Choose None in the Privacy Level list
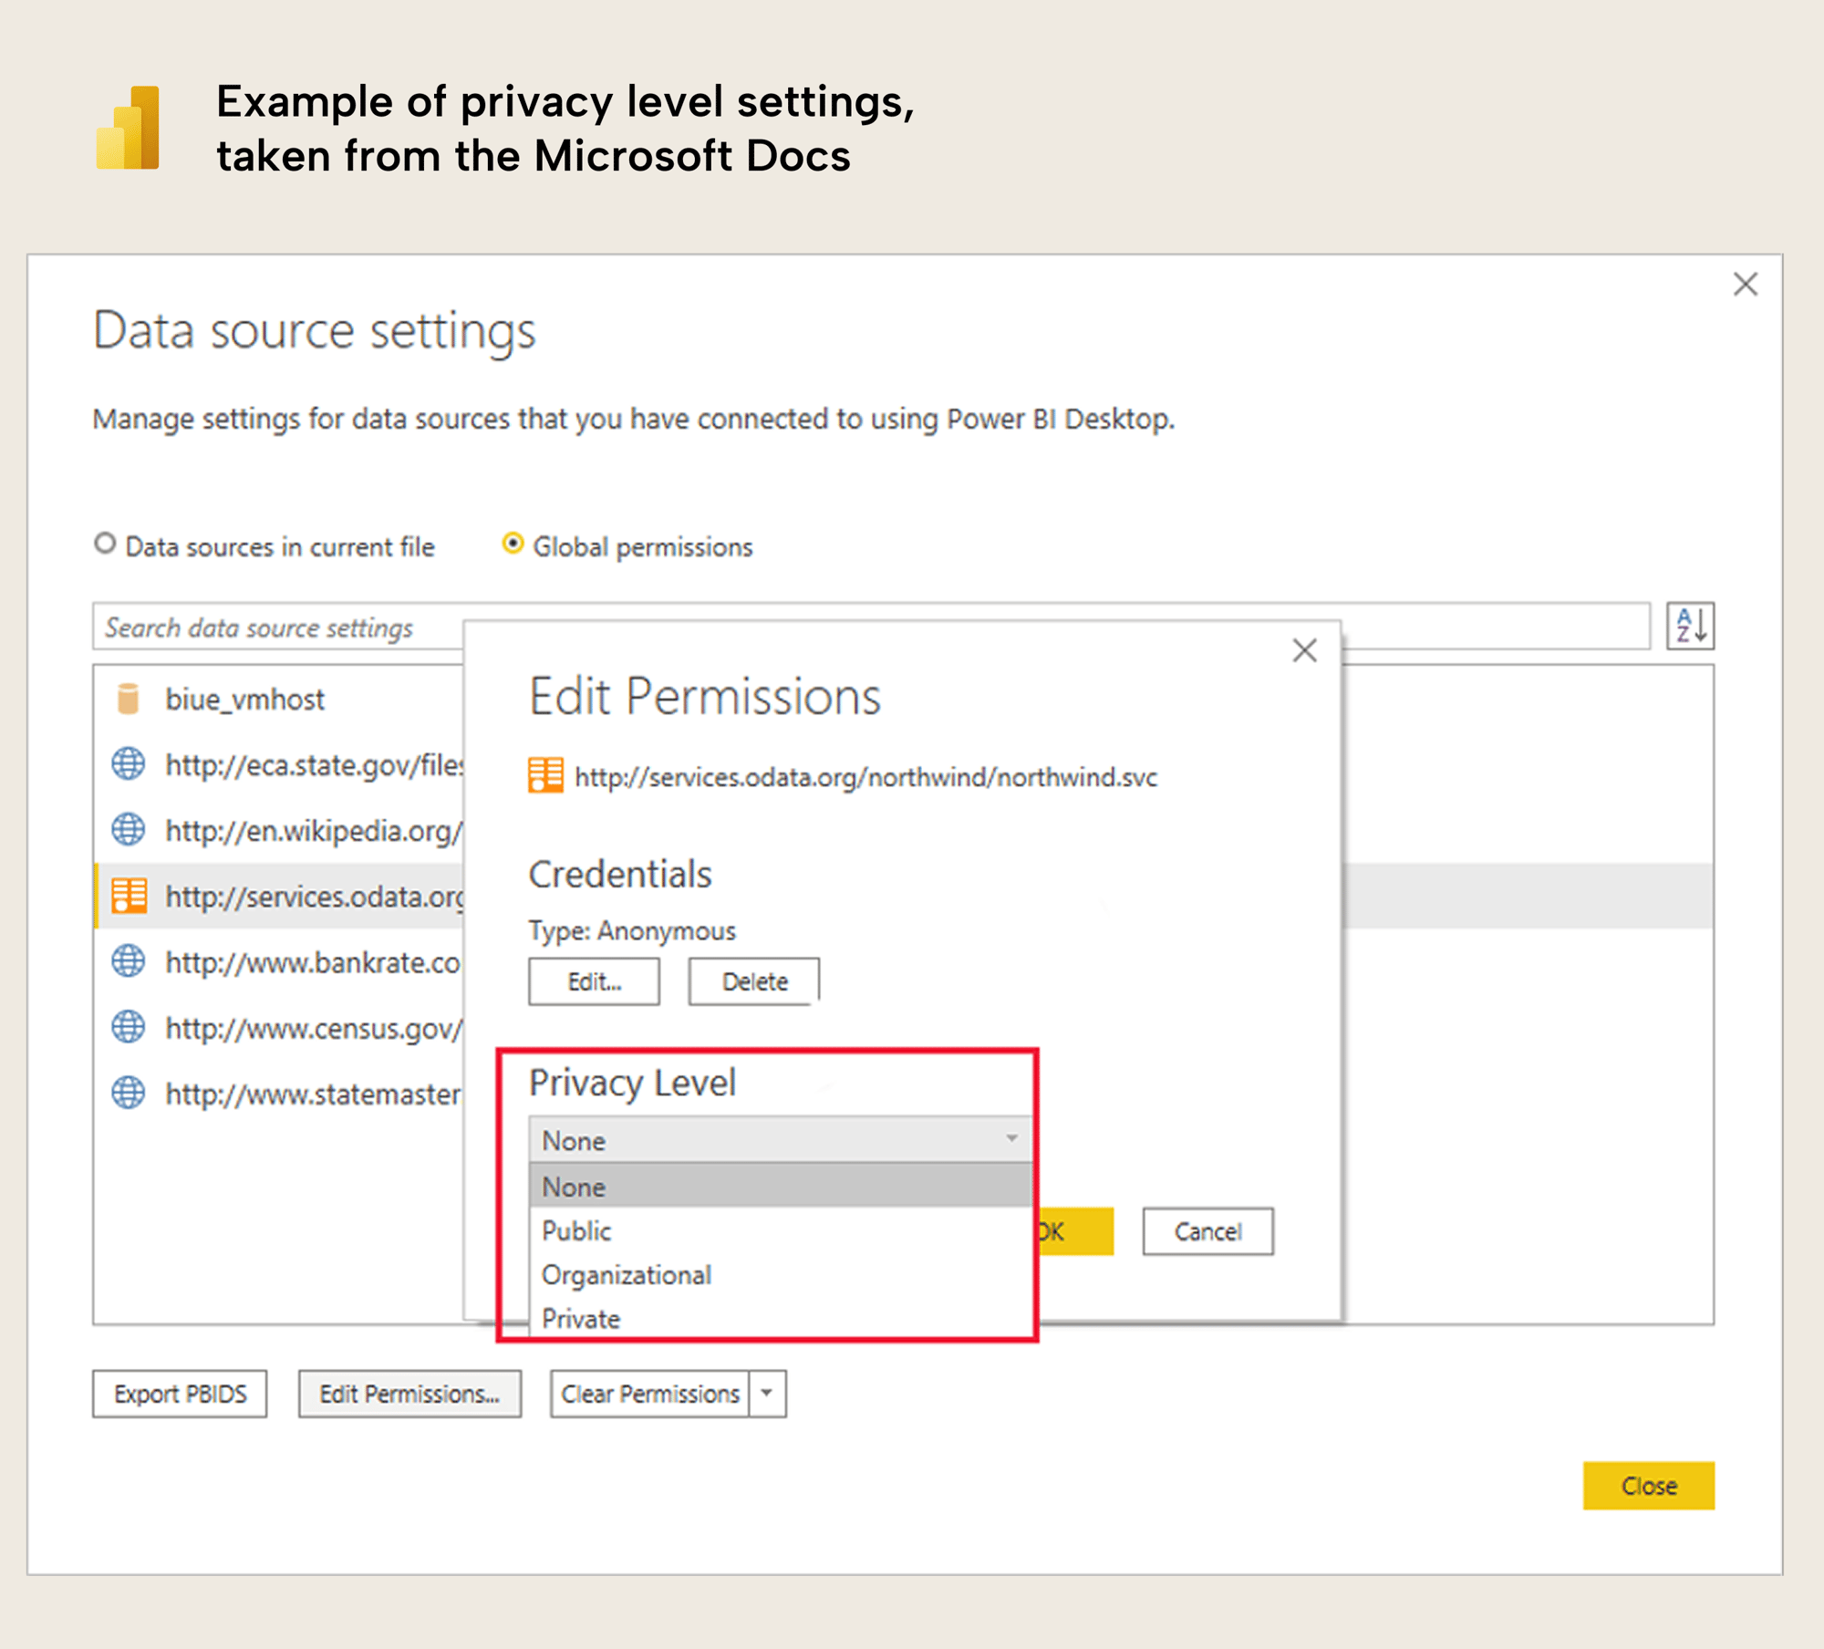Screen dimensions: 1824x1649 pos(780,1187)
